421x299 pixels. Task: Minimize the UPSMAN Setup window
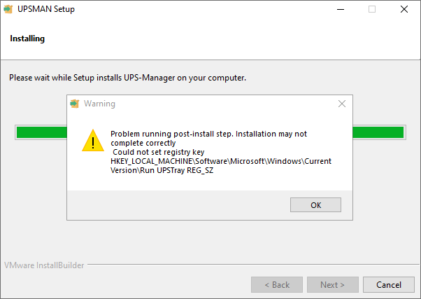point(341,9)
